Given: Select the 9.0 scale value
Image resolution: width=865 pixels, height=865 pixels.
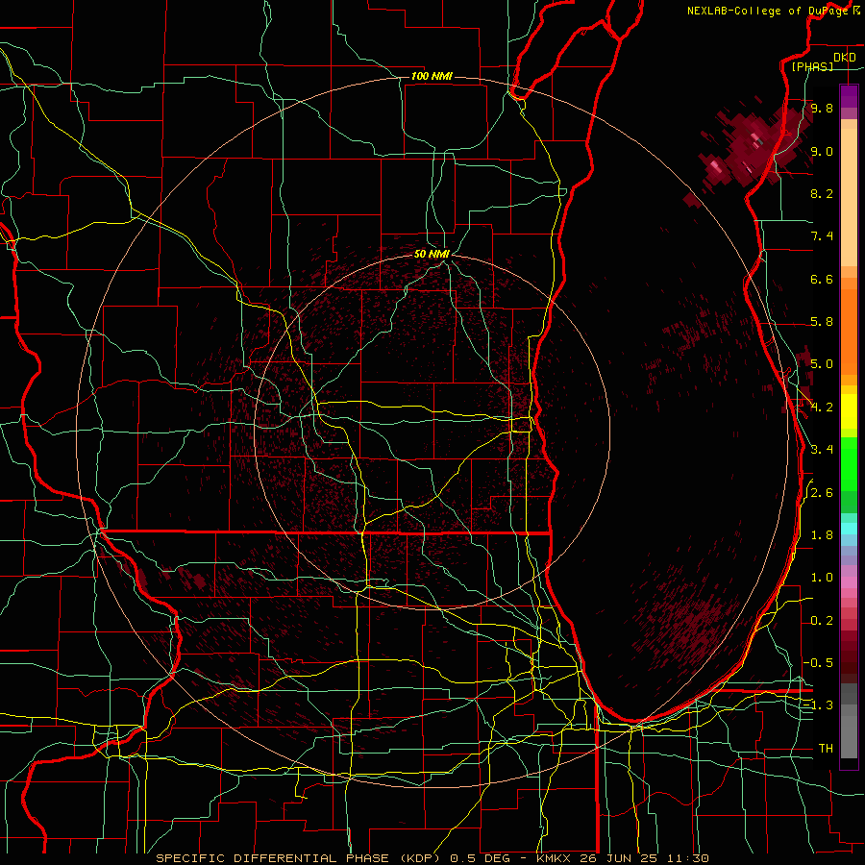Looking at the screenshot, I should [x=822, y=151].
